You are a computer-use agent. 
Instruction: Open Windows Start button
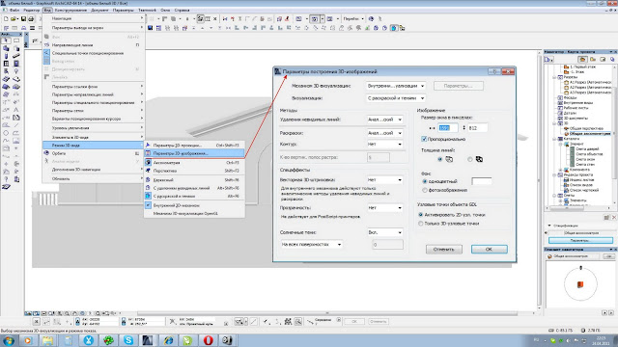click(x=8, y=340)
